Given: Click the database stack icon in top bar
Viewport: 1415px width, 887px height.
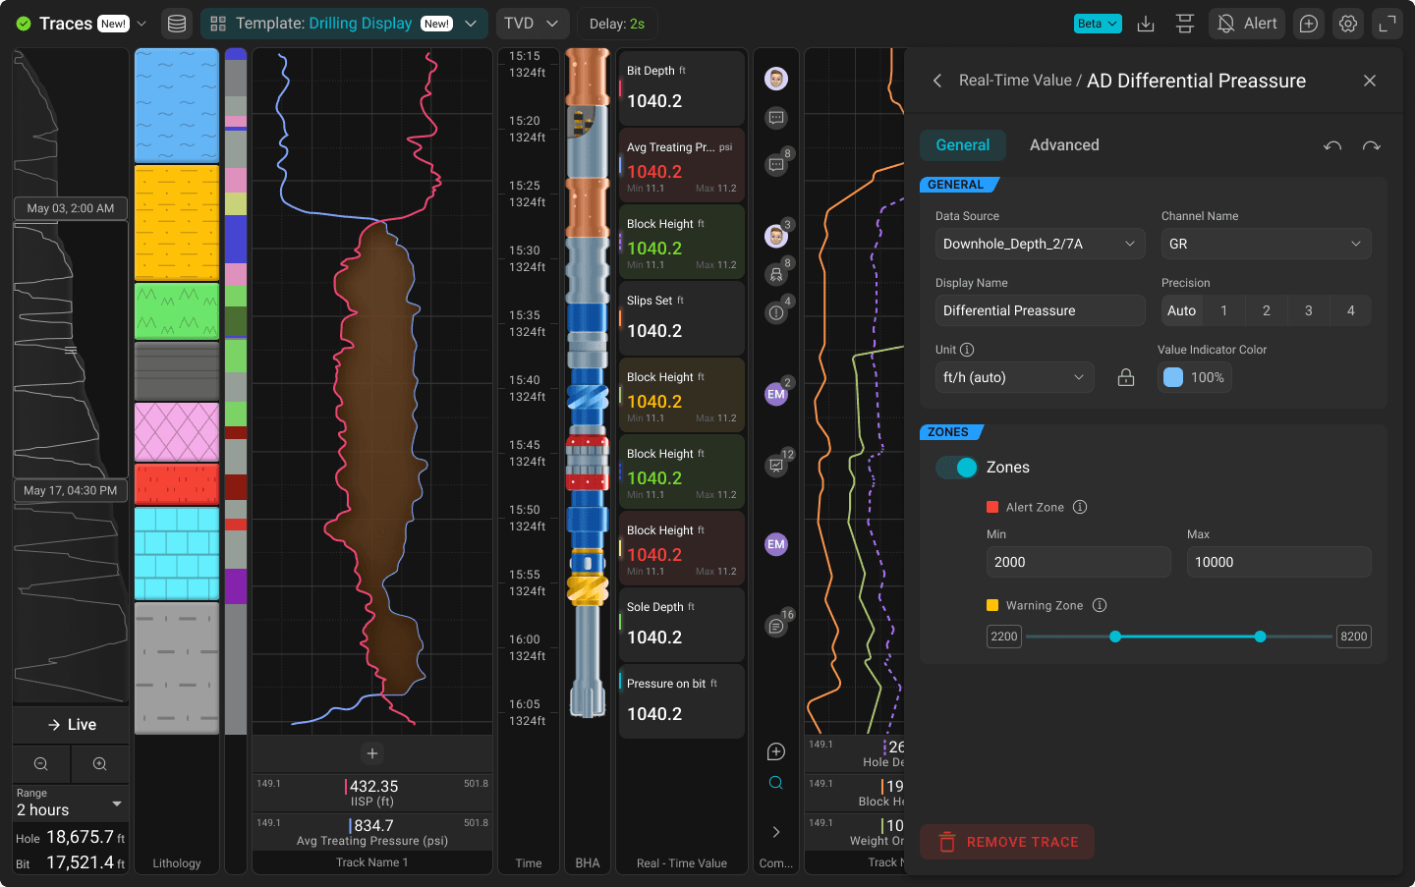Looking at the screenshot, I should pos(177,24).
